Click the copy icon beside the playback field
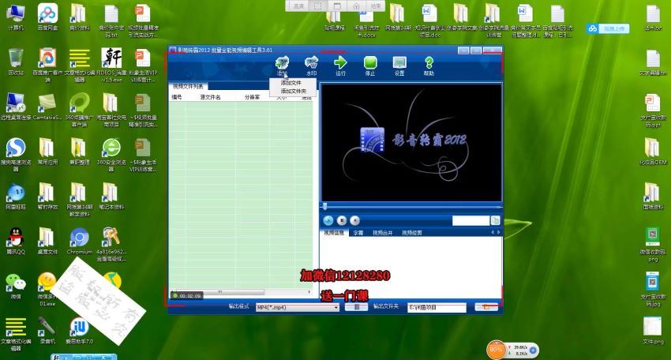The image size is (671, 360). (495, 220)
